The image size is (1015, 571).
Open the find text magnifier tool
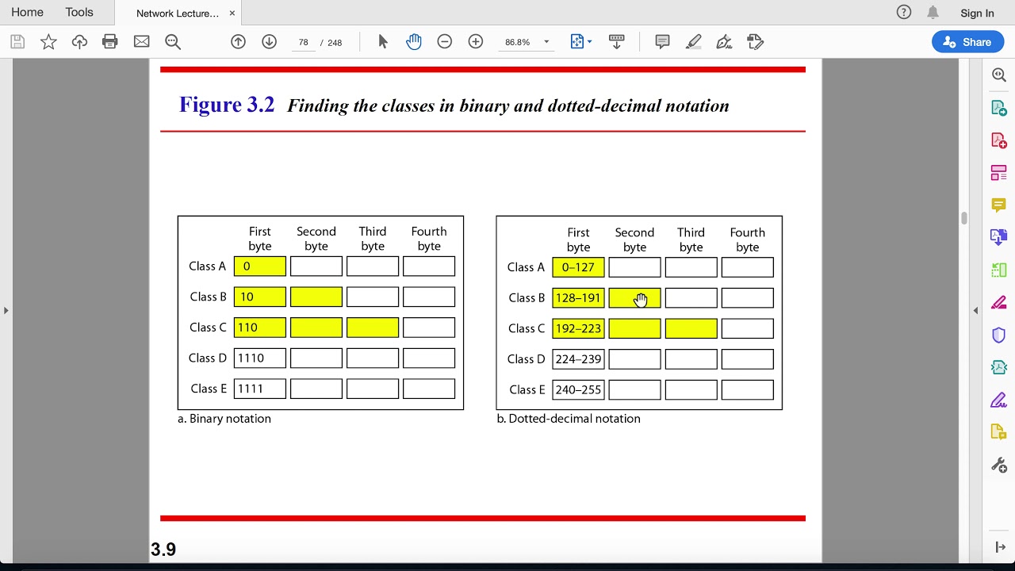(173, 42)
